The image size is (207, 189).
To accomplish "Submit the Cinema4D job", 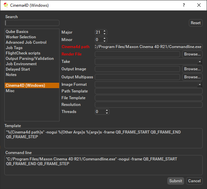I will point(175,181).
